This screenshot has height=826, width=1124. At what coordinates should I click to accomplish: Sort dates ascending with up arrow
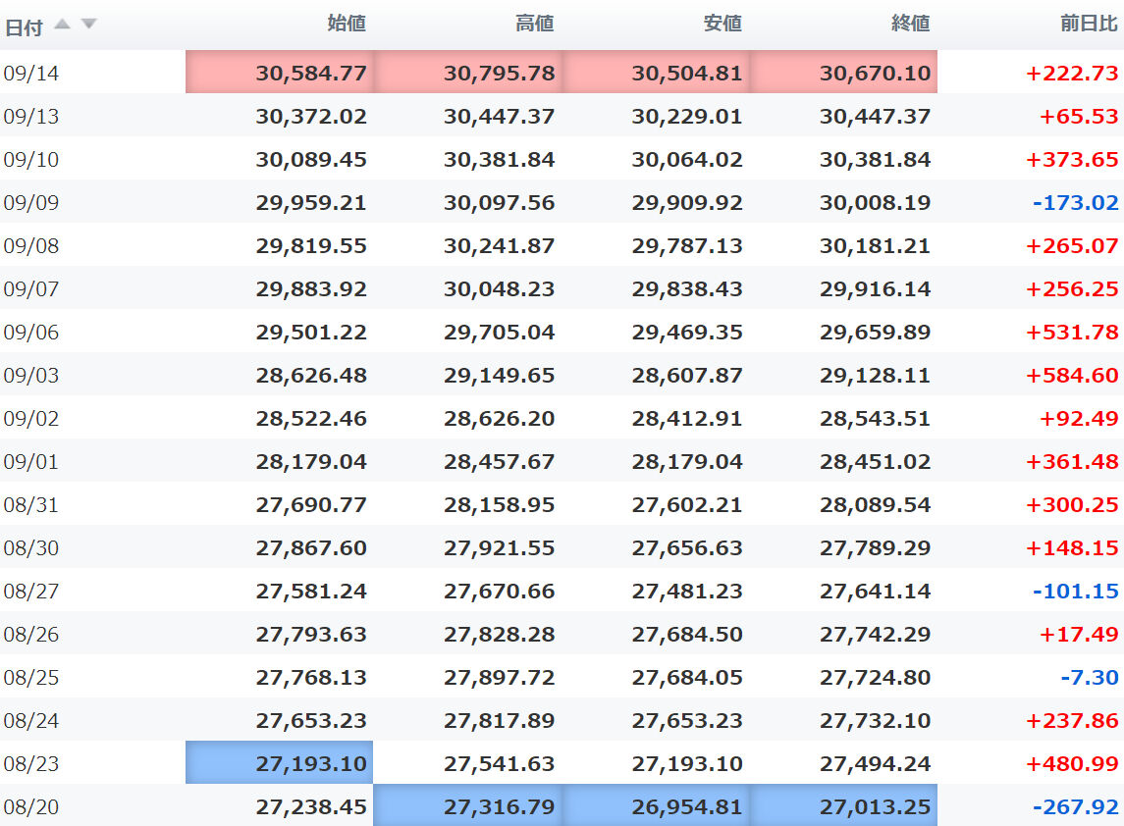63,25
